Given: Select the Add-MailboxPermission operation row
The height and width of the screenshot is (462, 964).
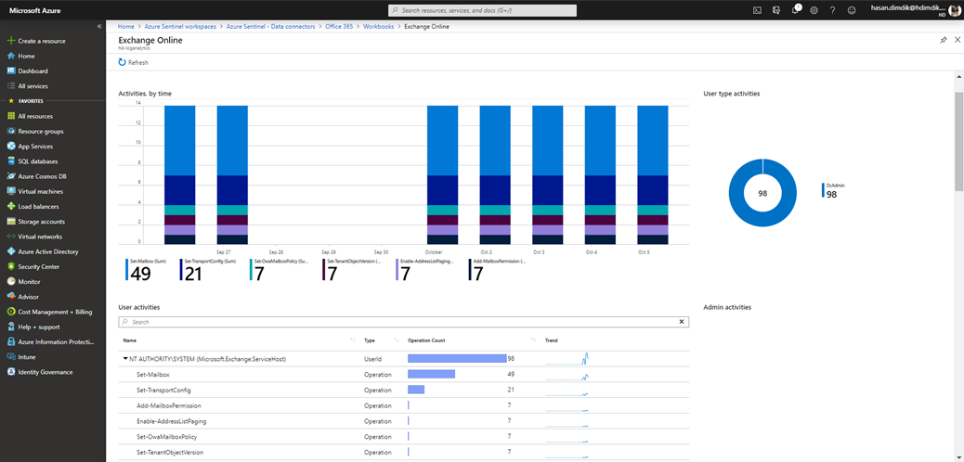Looking at the screenshot, I should pyautogui.click(x=403, y=405).
